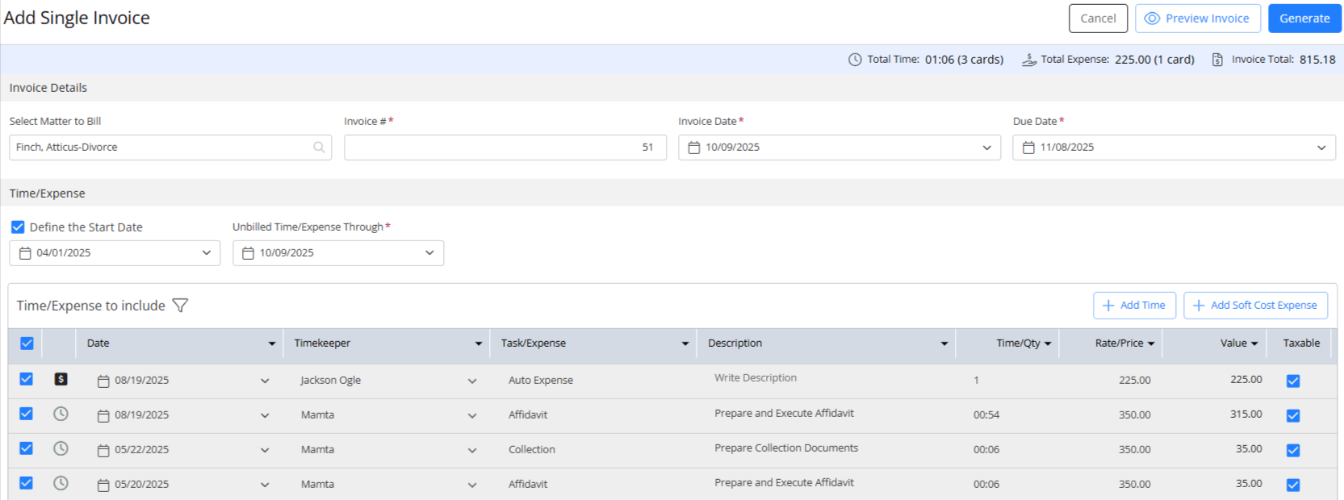Click into the Invoice # input field
The height and width of the screenshot is (500, 1344).
(505, 148)
